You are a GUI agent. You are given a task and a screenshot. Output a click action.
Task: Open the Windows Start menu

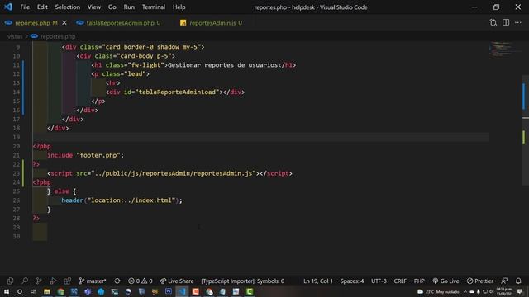(7, 291)
